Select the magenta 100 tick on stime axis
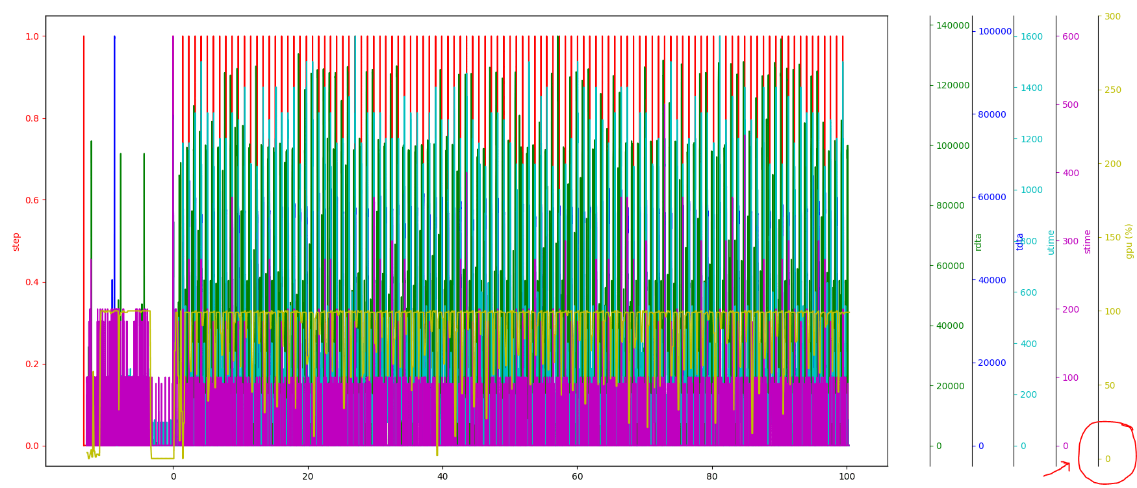1137x488 pixels. point(1071,378)
